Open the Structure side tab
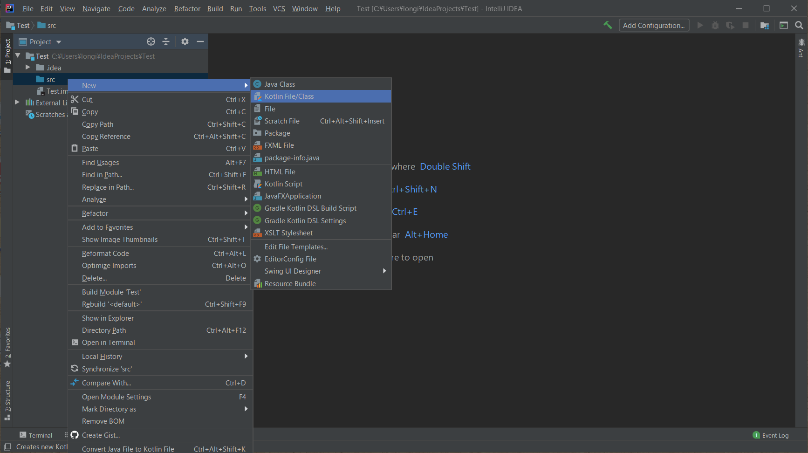 pyautogui.click(x=7, y=400)
